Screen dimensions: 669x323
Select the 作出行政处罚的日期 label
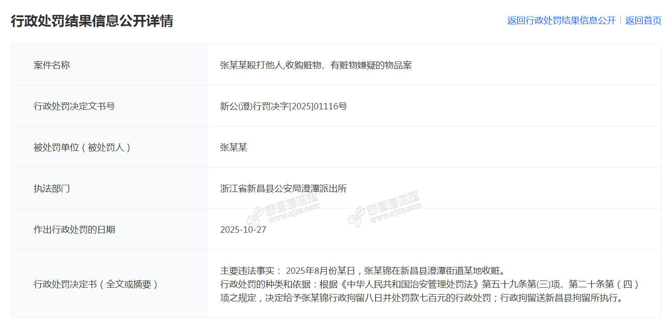[x=75, y=229]
